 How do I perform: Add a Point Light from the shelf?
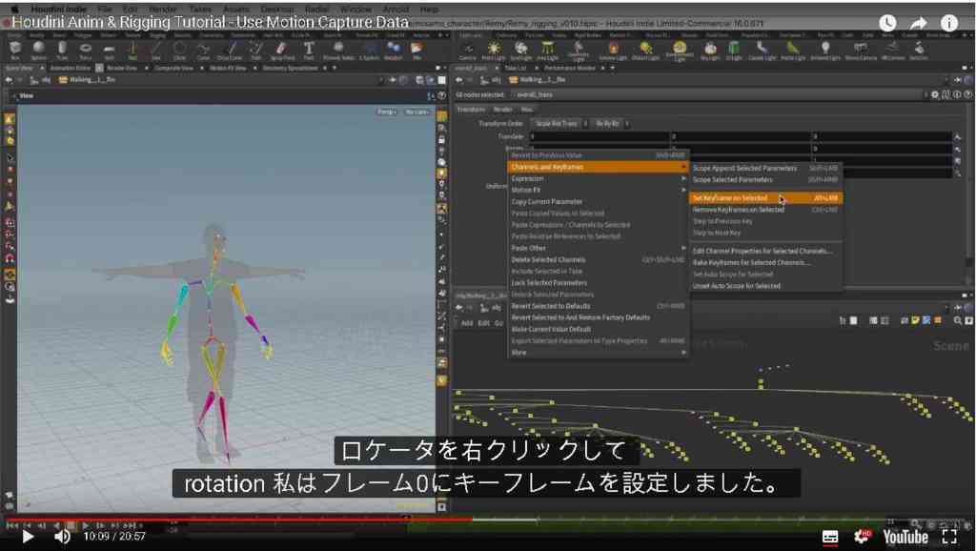tap(494, 50)
